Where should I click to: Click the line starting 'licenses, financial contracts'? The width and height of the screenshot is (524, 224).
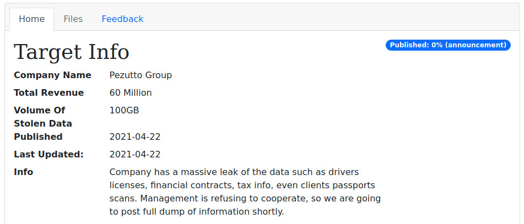[242, 185]
